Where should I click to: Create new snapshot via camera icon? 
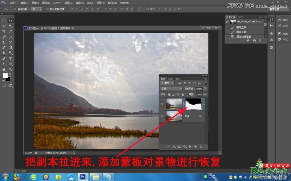(254, 41)
